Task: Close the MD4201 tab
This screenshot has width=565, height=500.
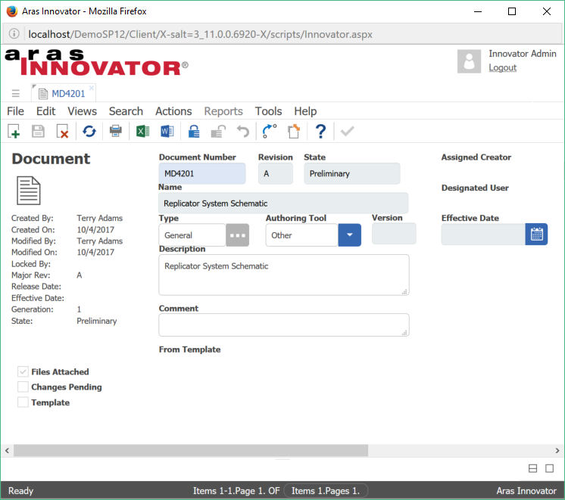Action: [92, 88]
